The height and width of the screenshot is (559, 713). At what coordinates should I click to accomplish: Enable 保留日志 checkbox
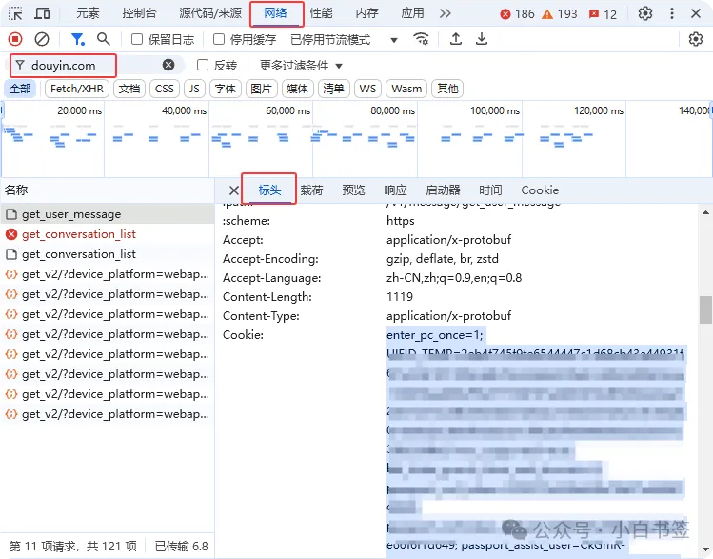pos(137,40)
